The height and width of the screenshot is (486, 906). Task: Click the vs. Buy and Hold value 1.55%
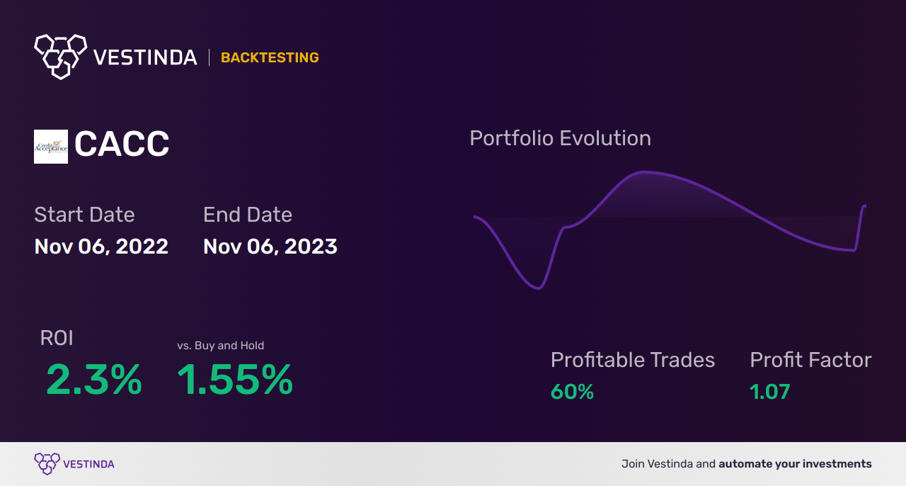235,380
